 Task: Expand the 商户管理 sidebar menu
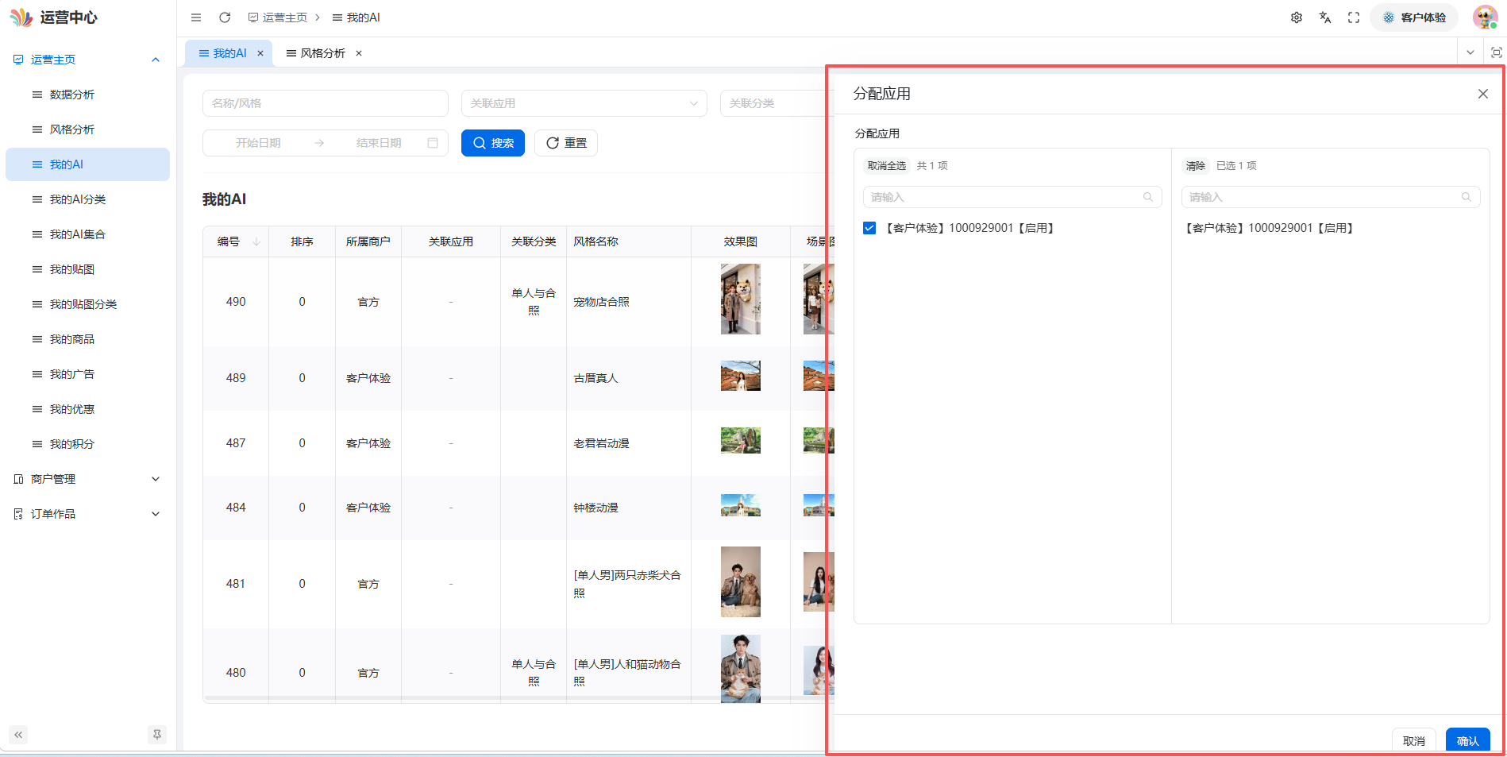pos(87,479)
